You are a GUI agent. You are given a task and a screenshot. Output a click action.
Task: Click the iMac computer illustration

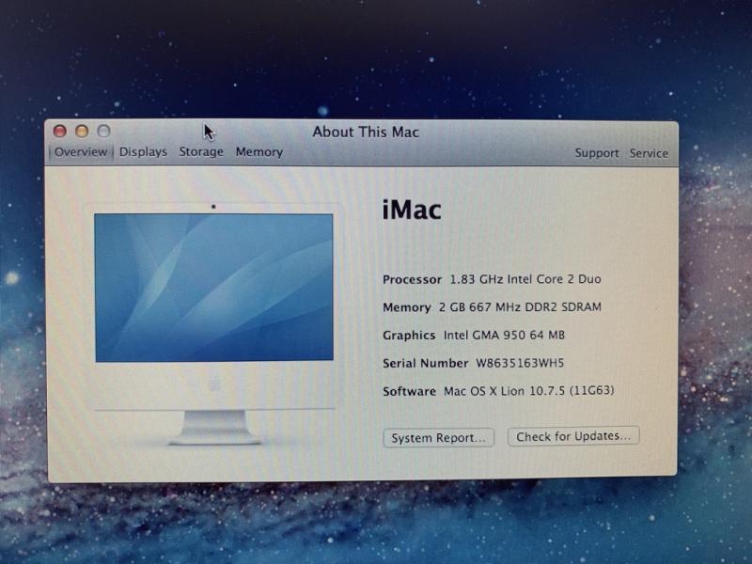(x=214, y=323)
